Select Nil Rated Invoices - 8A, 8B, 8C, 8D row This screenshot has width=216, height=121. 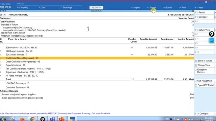(97, 76)
